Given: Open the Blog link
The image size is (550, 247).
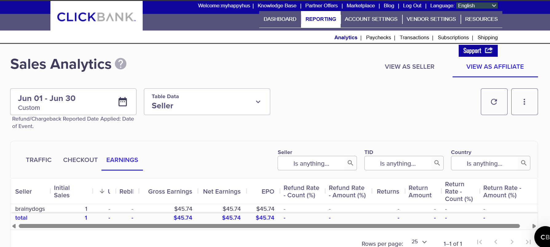Looking at the screenshot, I should click(389, 6).
